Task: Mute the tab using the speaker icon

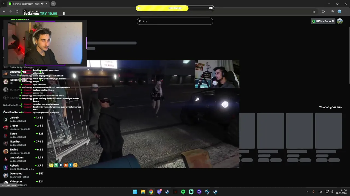Action: click(x=42, y=4)
